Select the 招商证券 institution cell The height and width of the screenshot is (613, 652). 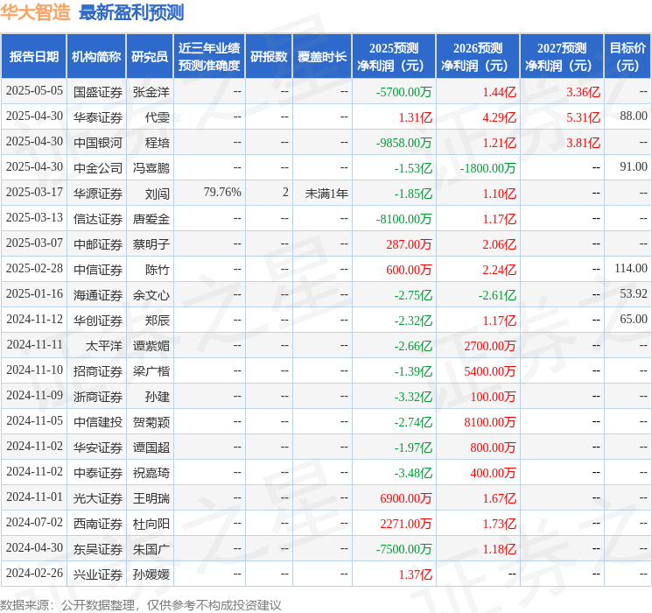(x=98, y=371)
